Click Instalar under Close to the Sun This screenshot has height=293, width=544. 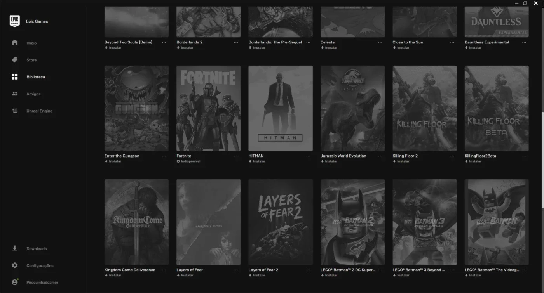[403, 47]
